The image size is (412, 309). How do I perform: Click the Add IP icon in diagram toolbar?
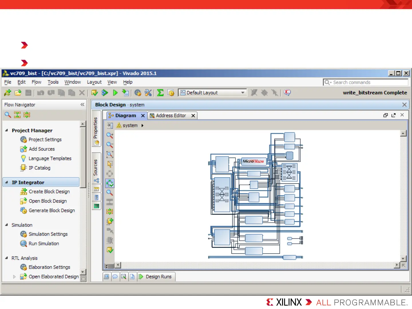click(x=110, y=221)
